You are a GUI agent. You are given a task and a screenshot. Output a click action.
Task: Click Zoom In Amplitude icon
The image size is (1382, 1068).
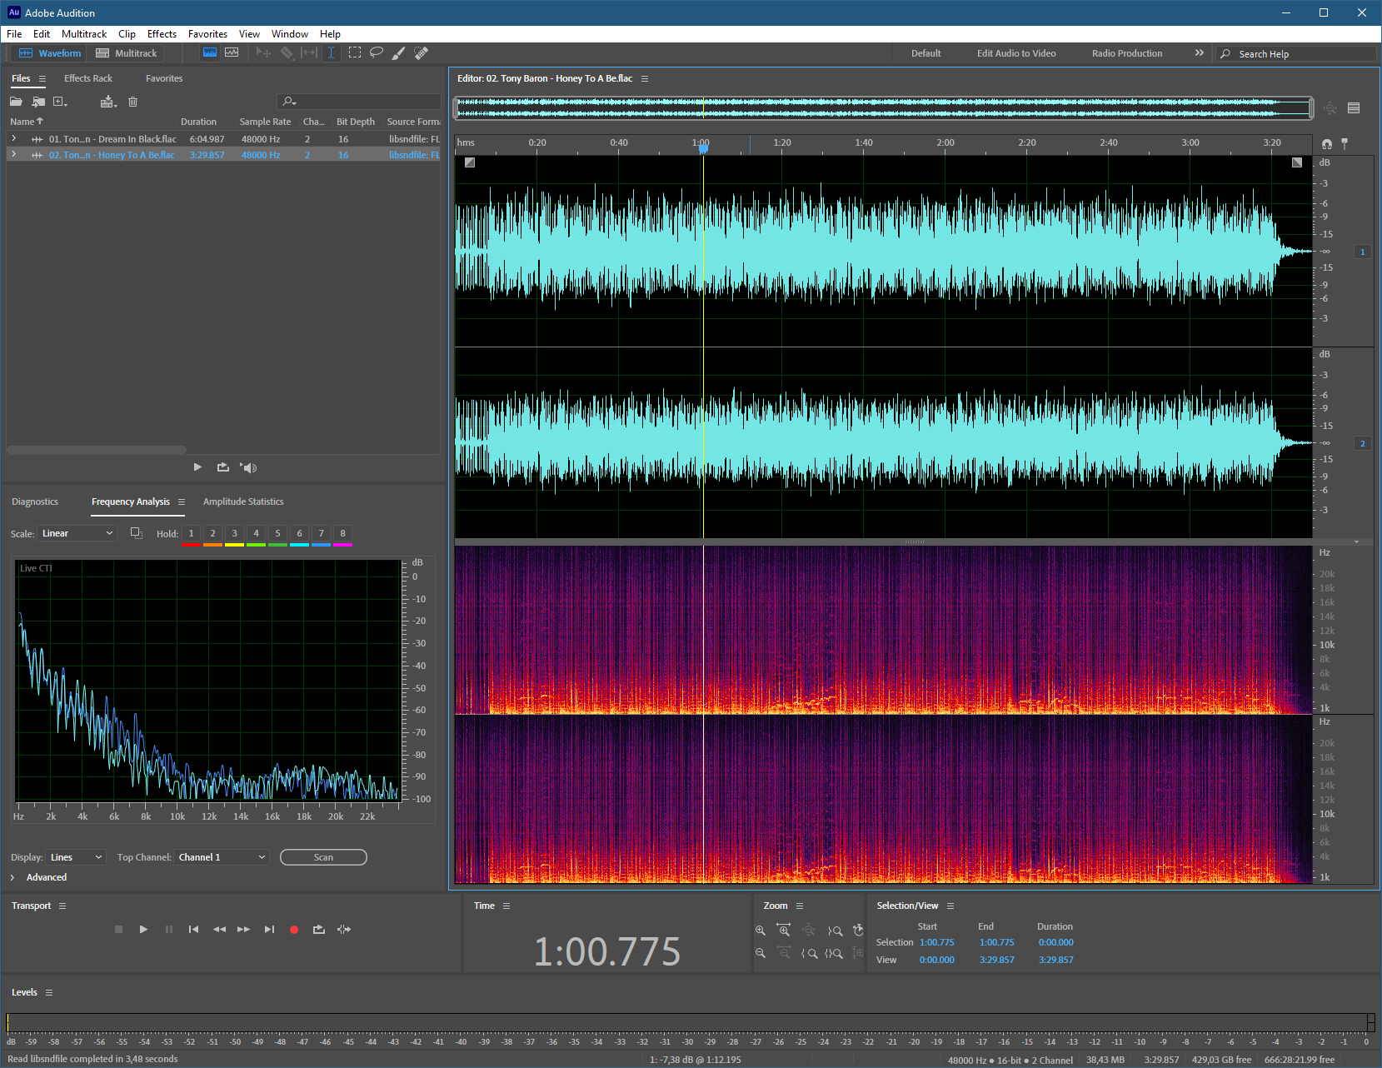(760, 931)
